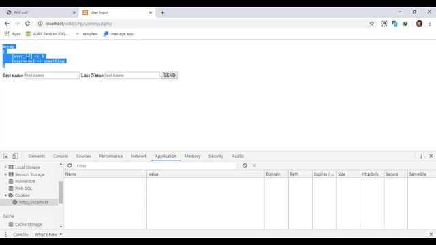Screen dimensions: 436x245
Task: Switch to the DevTools Console panel tab
Action: (61, 156)
